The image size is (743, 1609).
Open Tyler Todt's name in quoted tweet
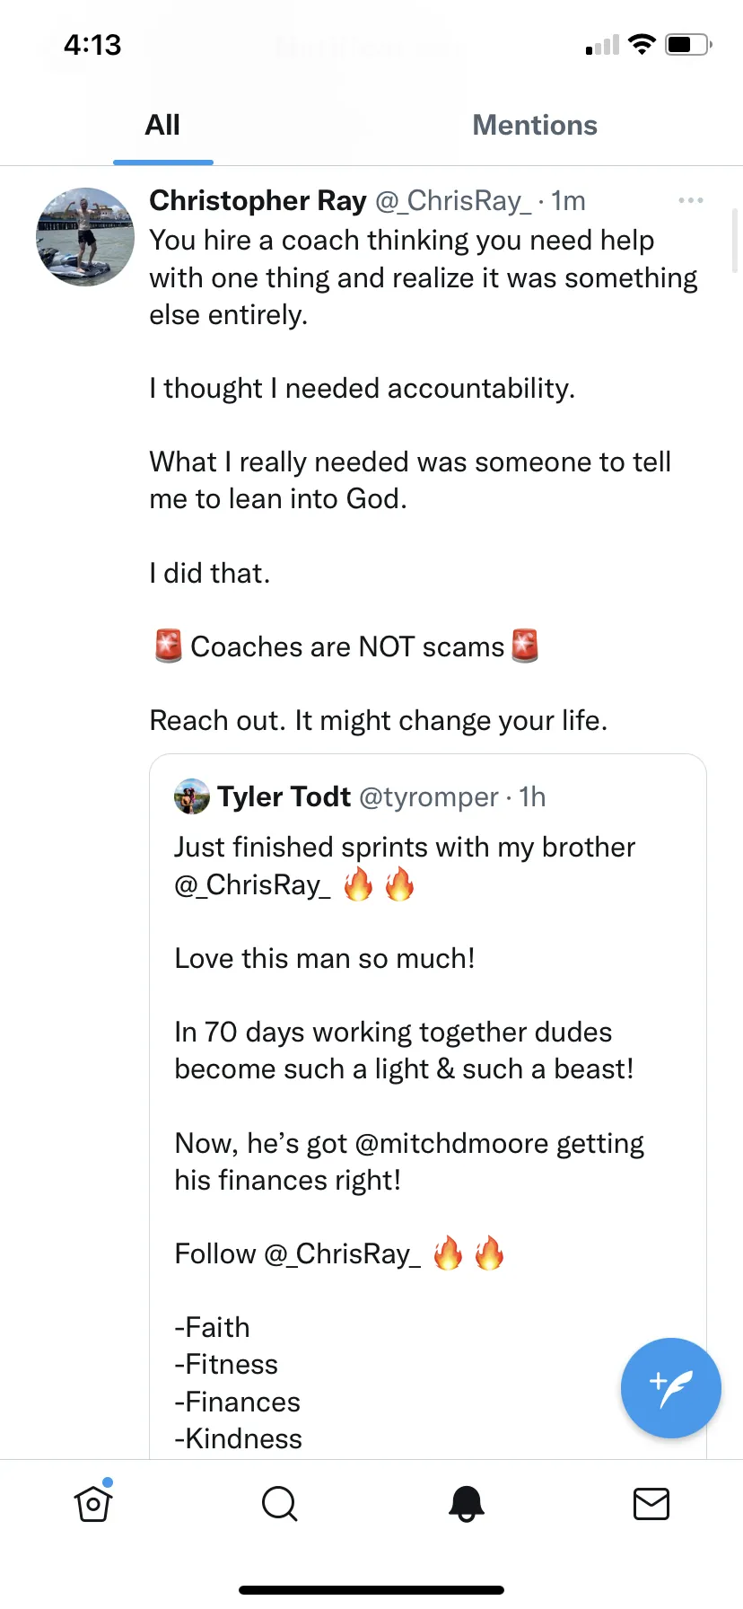[284, 796]
